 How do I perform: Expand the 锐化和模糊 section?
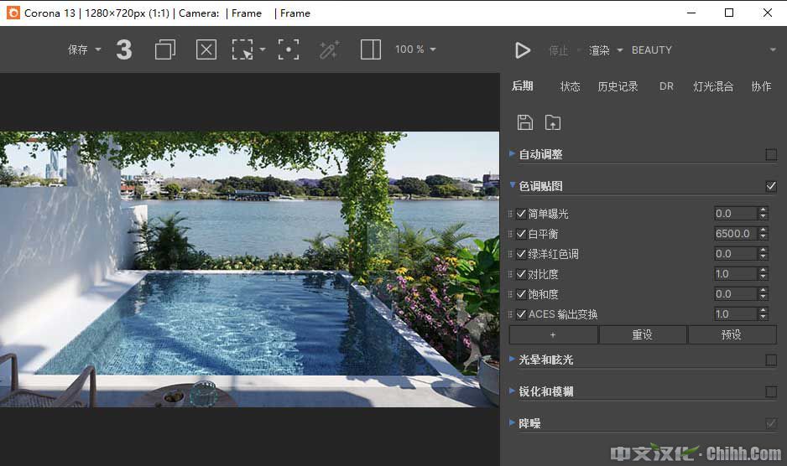[545, 391]
